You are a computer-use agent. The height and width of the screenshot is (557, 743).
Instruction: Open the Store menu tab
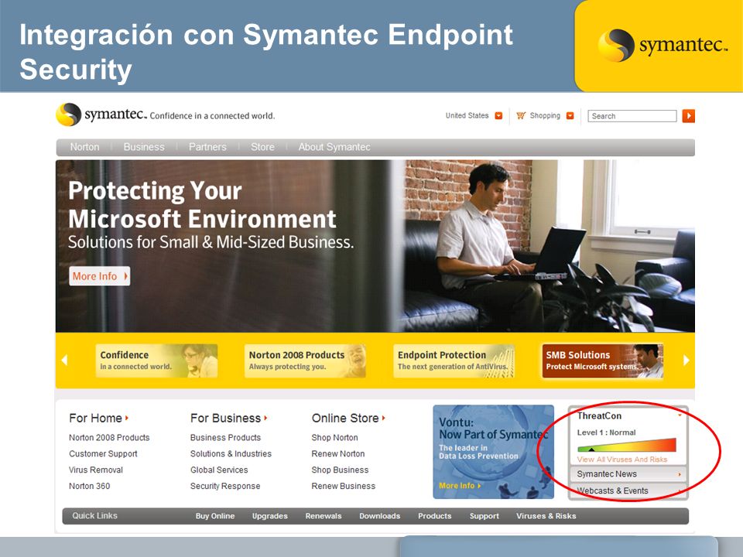[262, 147]
